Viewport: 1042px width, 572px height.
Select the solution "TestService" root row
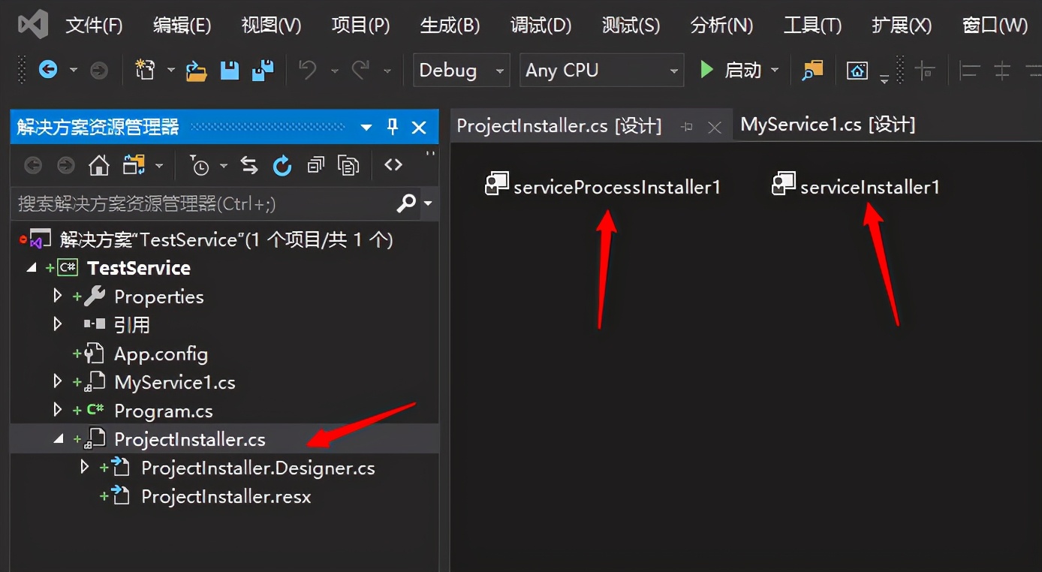coord(224,239)
